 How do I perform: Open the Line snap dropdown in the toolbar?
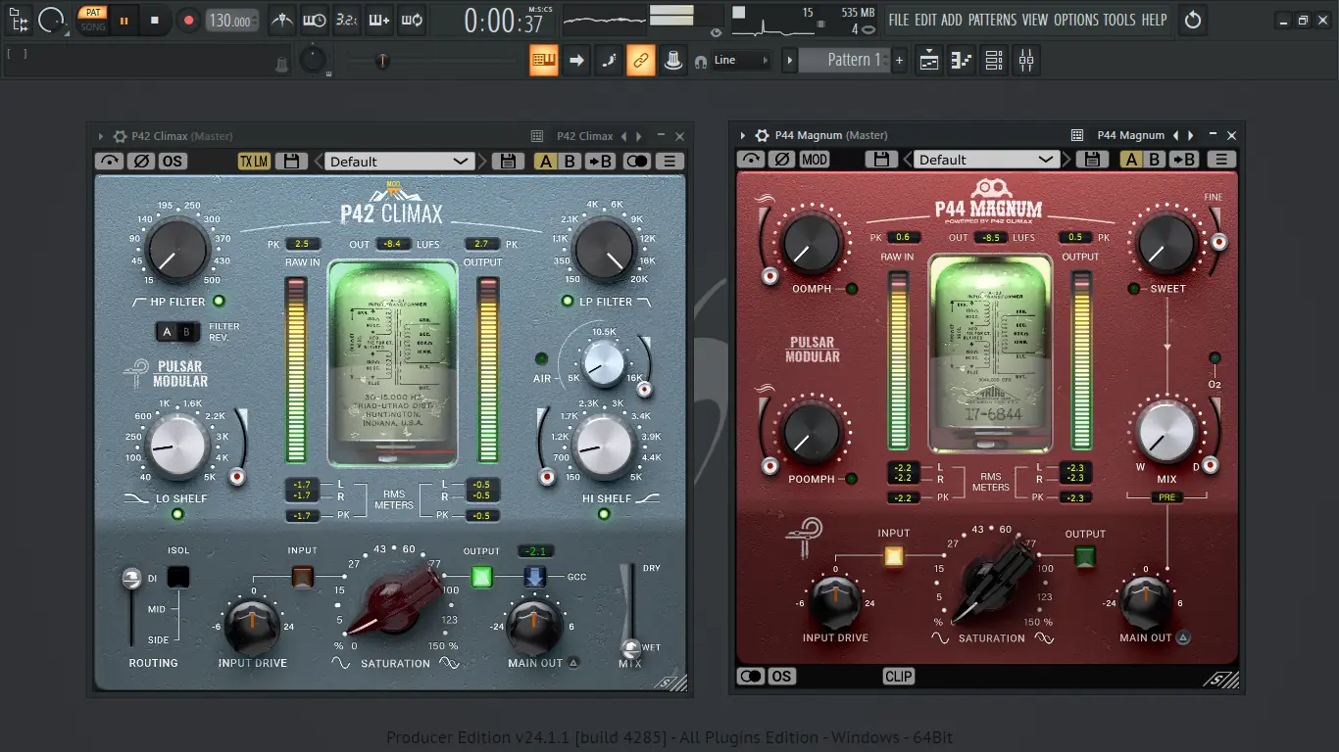coord(741,61)
